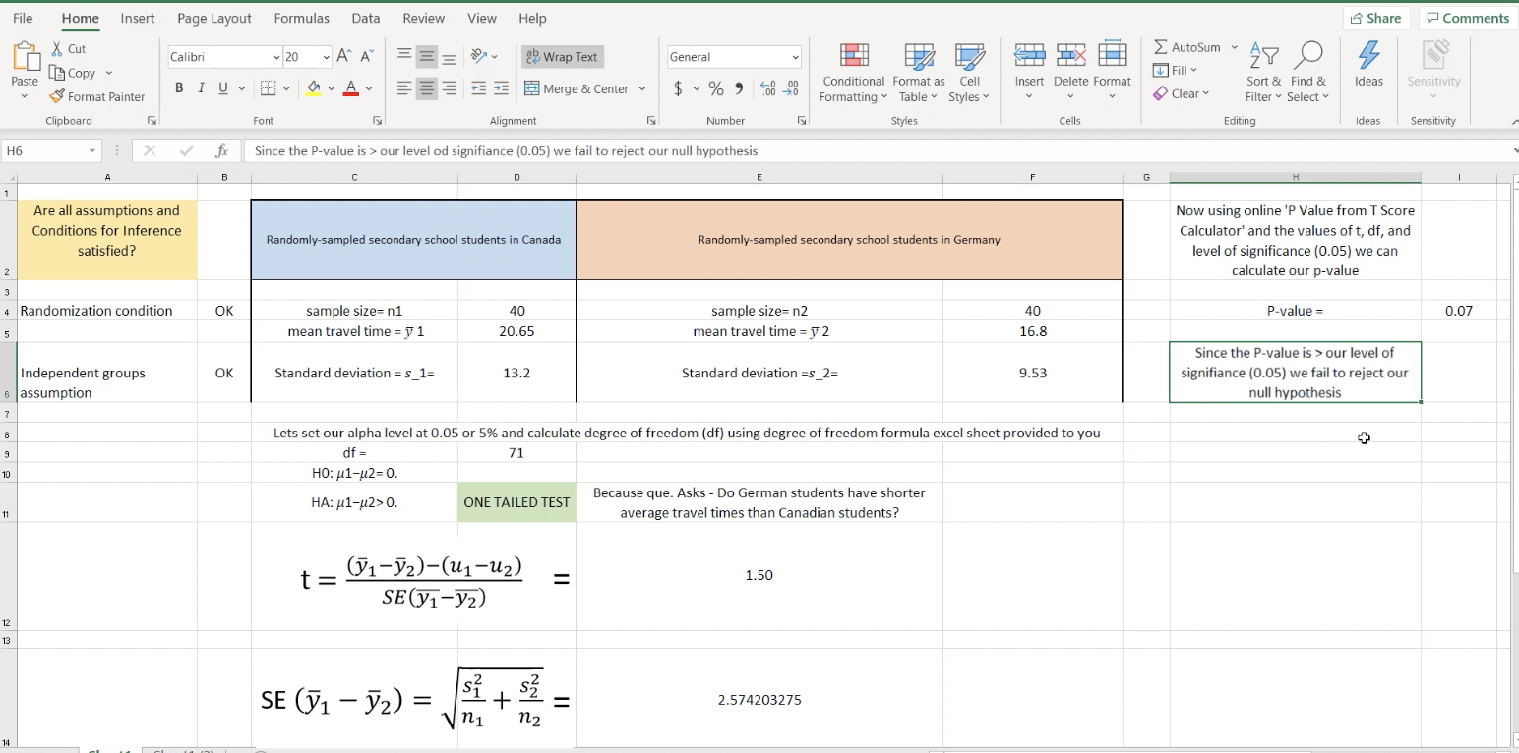Toggle bold formatting

pyautogui.click(x=178, y=87)
